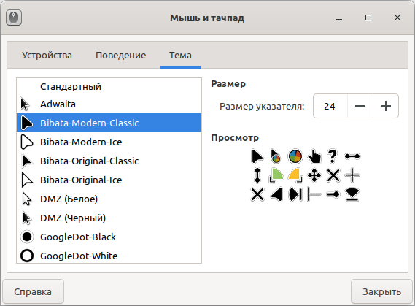Screen dimensions: 415x306
Task: Select the Bibata-Modern-Ice cursor theme
Action: pyautogui.click(x=109, y=142)
